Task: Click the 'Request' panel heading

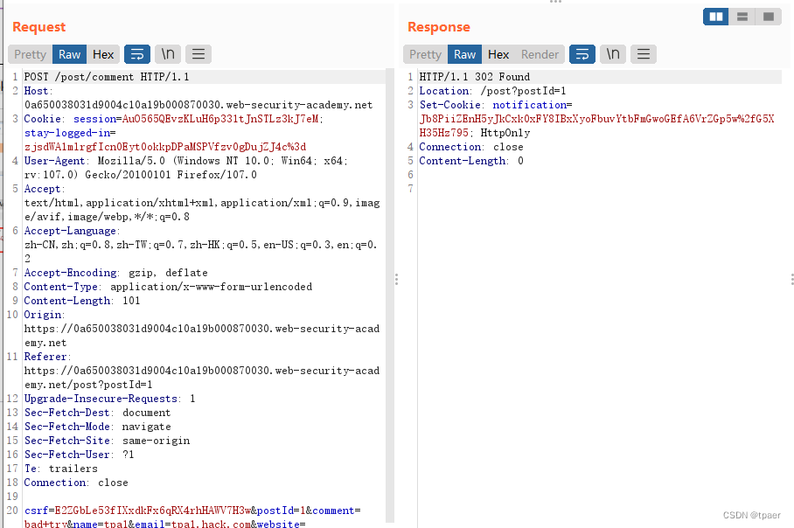Action: tap(39, 27)
